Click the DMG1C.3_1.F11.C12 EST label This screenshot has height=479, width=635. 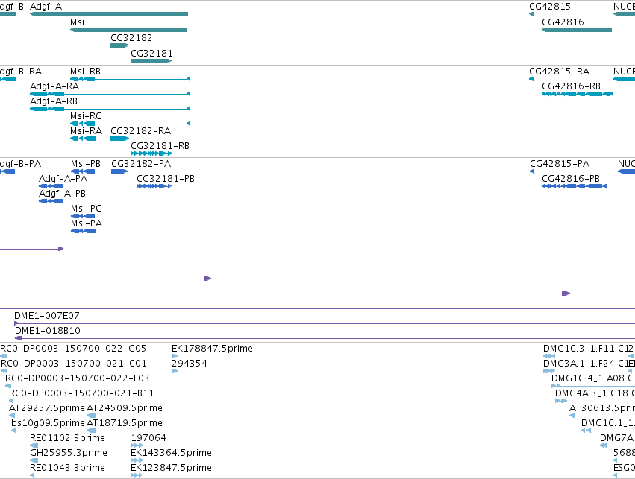click(588, 349)
